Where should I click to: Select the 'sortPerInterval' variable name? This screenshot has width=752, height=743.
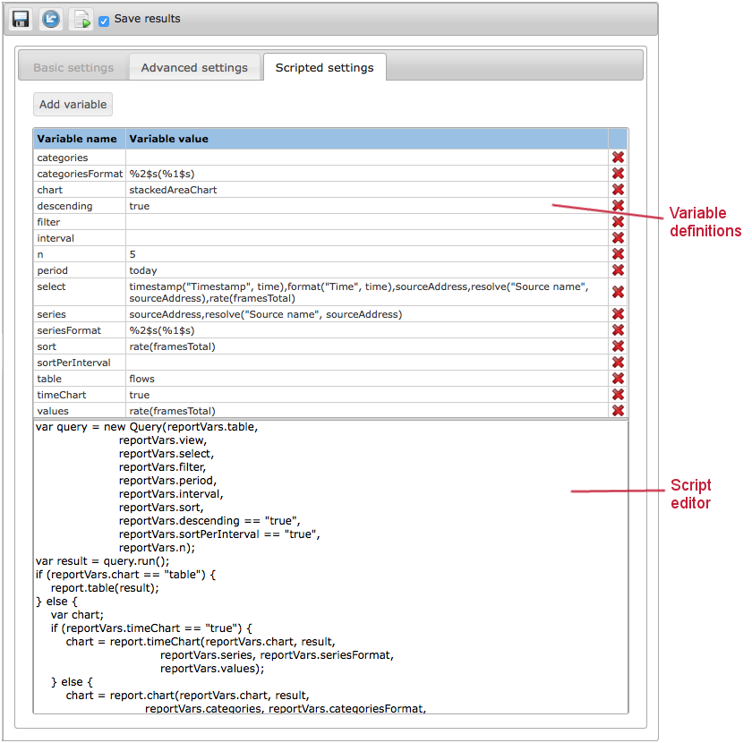73,363
